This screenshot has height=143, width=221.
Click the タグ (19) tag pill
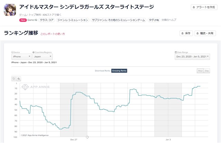click(154, 20)
